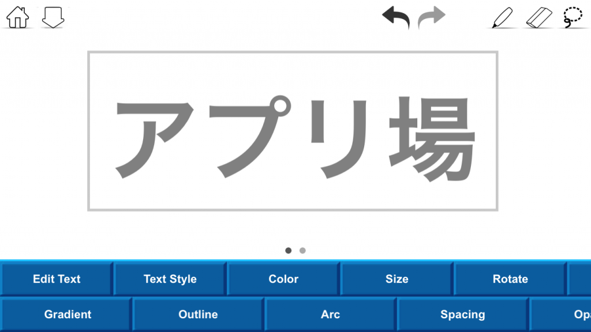This screenshot has height=332, width=591.
Task: Open the Rotate controls
Action: (510, 278)
